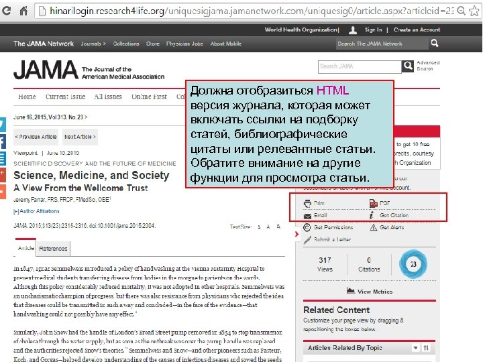Email this article icon
The height and width of the screenshot is (362, 483).
[307, 216]
